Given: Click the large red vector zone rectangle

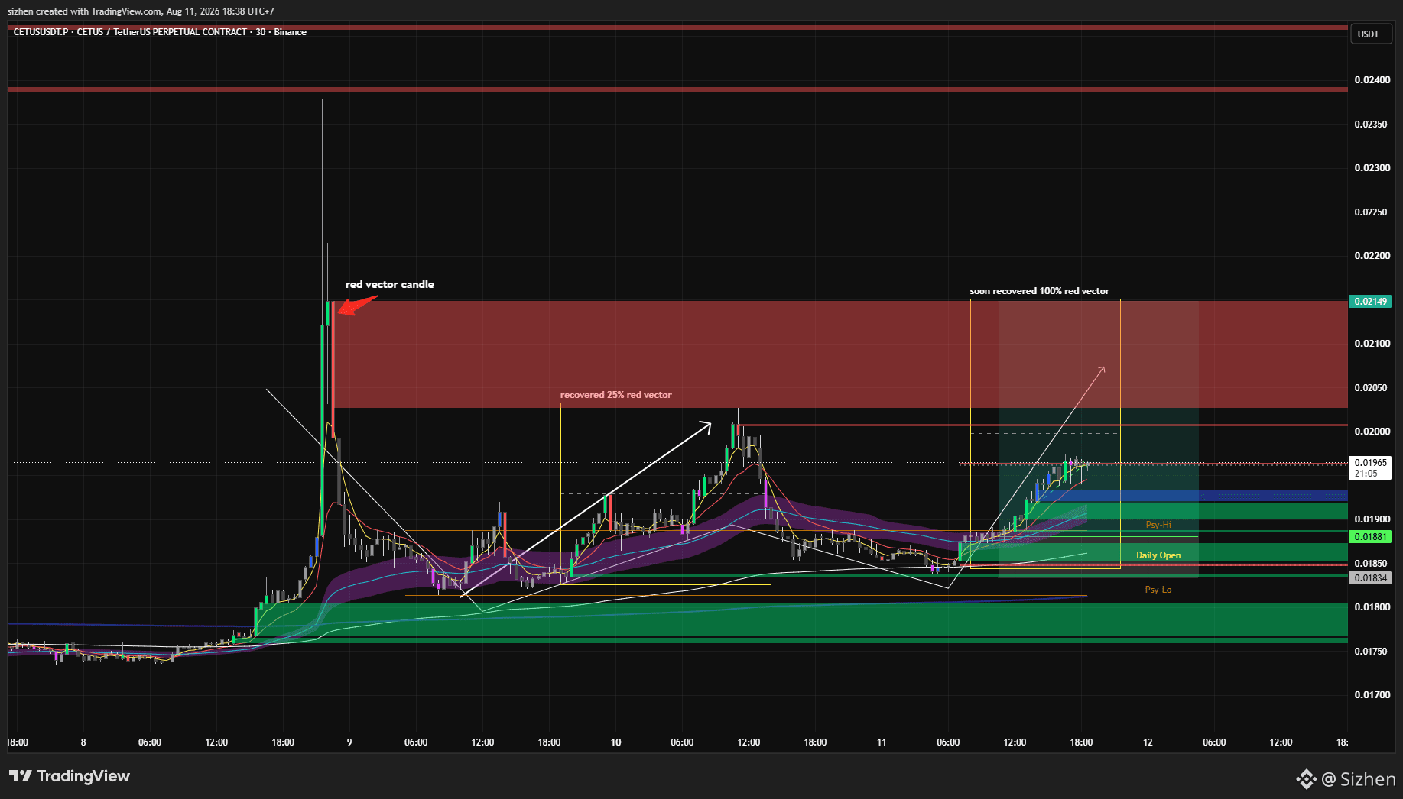Looking at the screenshot, I should (840, 354).
